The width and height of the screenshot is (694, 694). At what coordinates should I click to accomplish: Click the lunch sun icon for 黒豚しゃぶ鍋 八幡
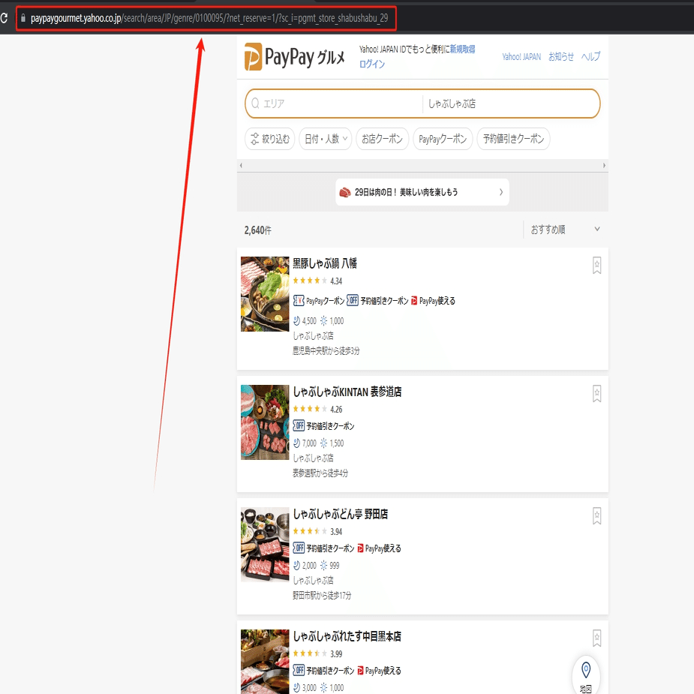pyautogui.click(x=324, y=321)
